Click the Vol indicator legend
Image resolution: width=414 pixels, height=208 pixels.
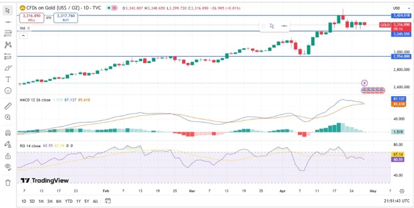[x=22, y=28]
